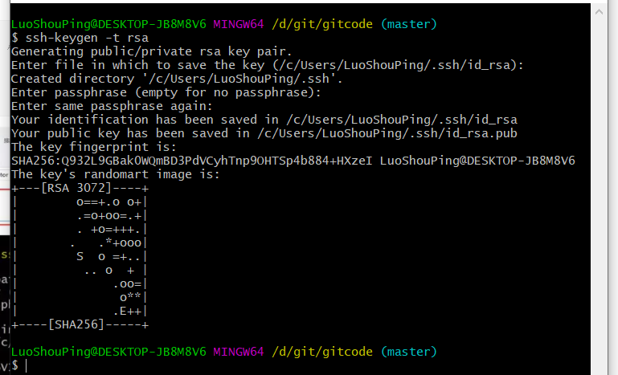Click the '(master)' branch label in the top prompt

(x=409, y=24)
